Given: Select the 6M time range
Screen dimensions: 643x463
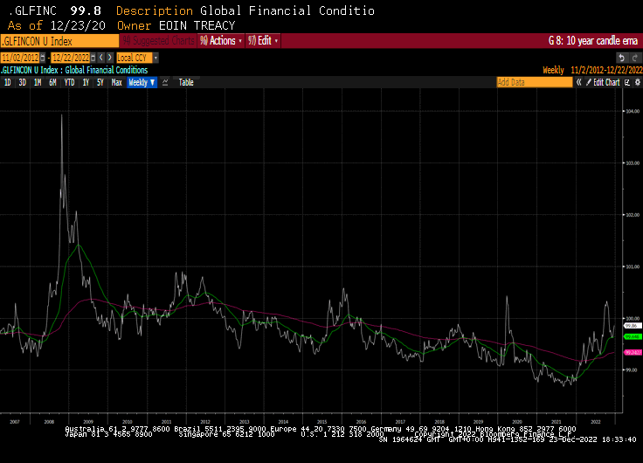Looking at the screenshot, I should [52, 82].
